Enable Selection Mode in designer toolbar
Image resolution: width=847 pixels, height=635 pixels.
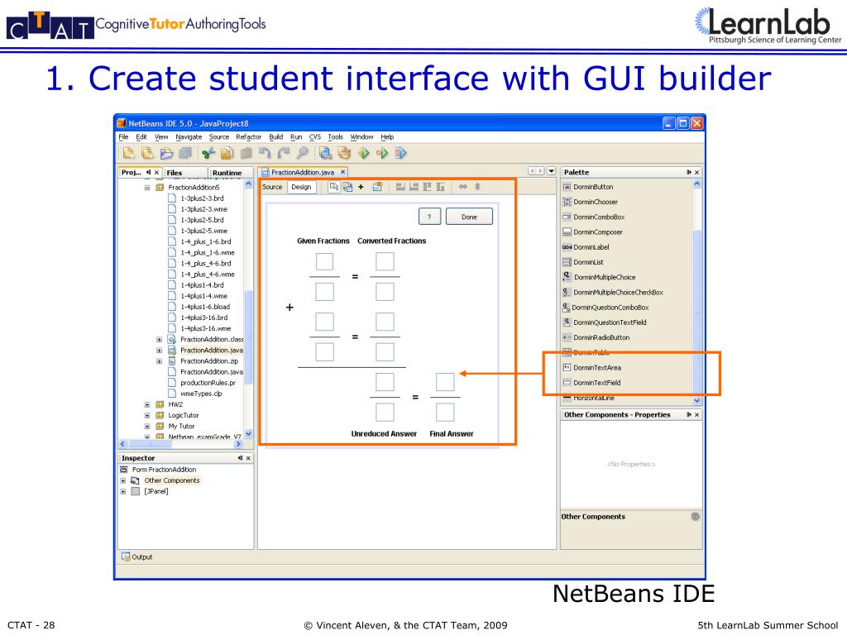coord(334,187)
